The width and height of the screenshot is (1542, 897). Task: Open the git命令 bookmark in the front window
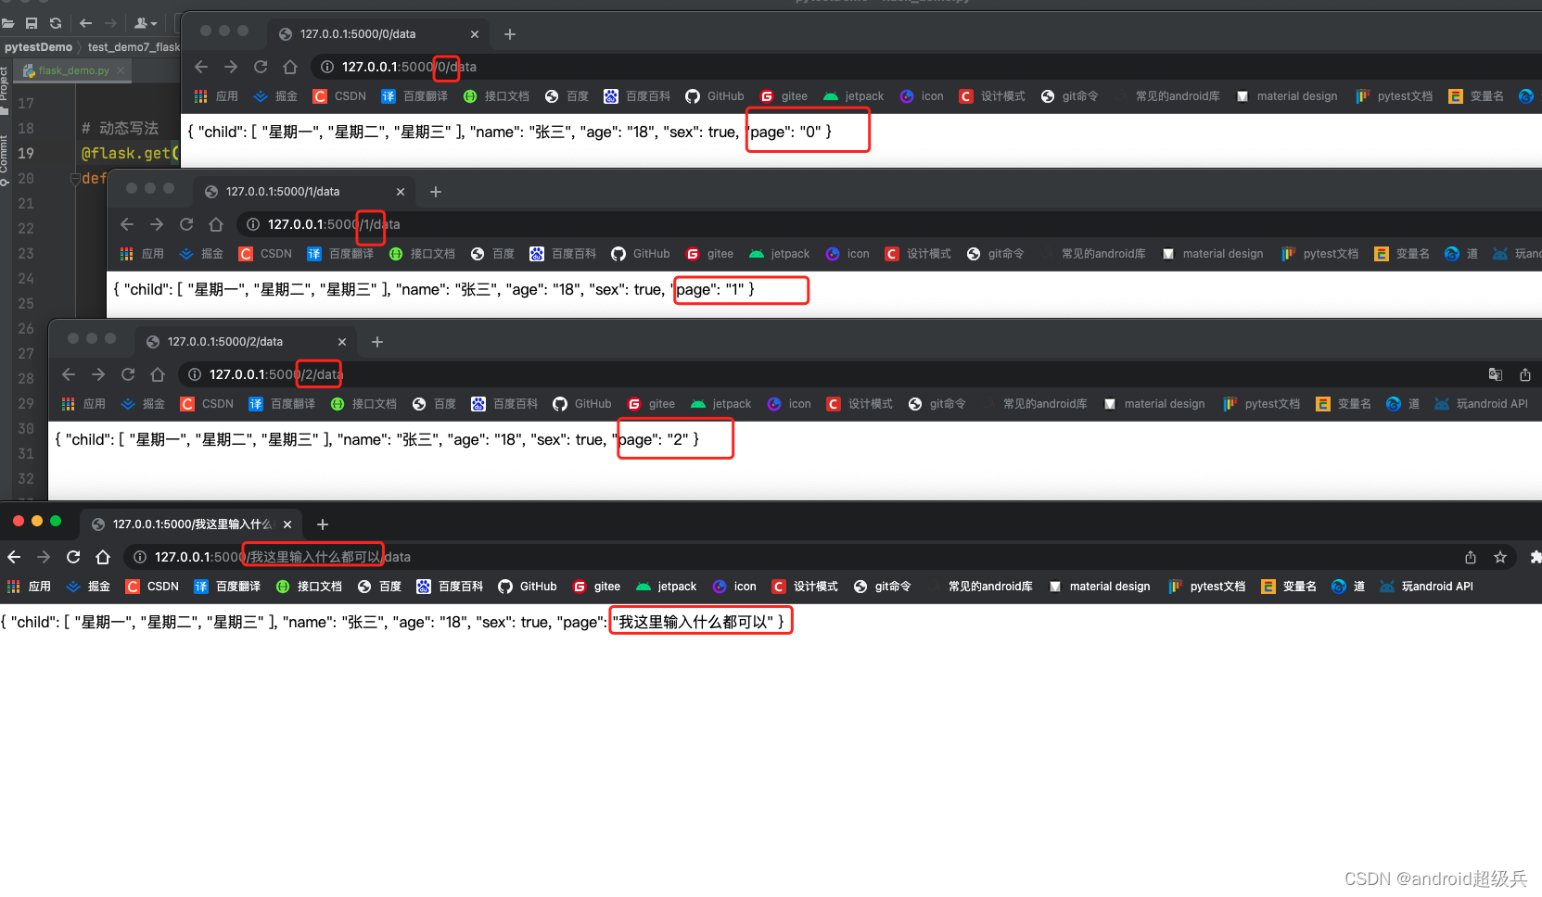[882, 587]
